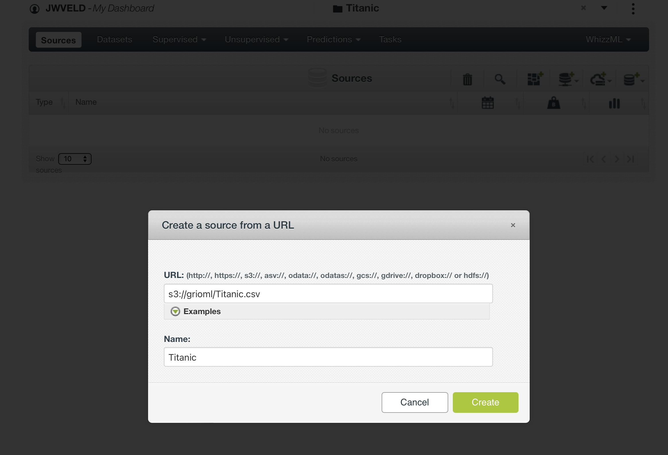Open the Supervised dropdown menu
Screen dimensions: 668x455
click(x=179, y=39)
